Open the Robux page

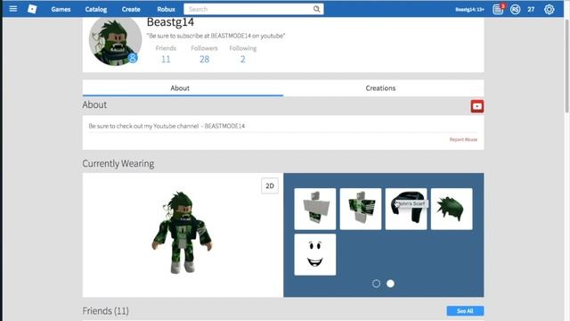[167, 9]
